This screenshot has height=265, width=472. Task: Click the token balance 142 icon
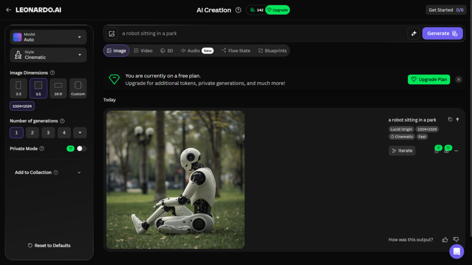253,10
